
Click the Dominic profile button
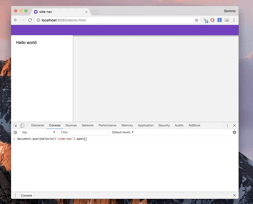coord(230,11)
